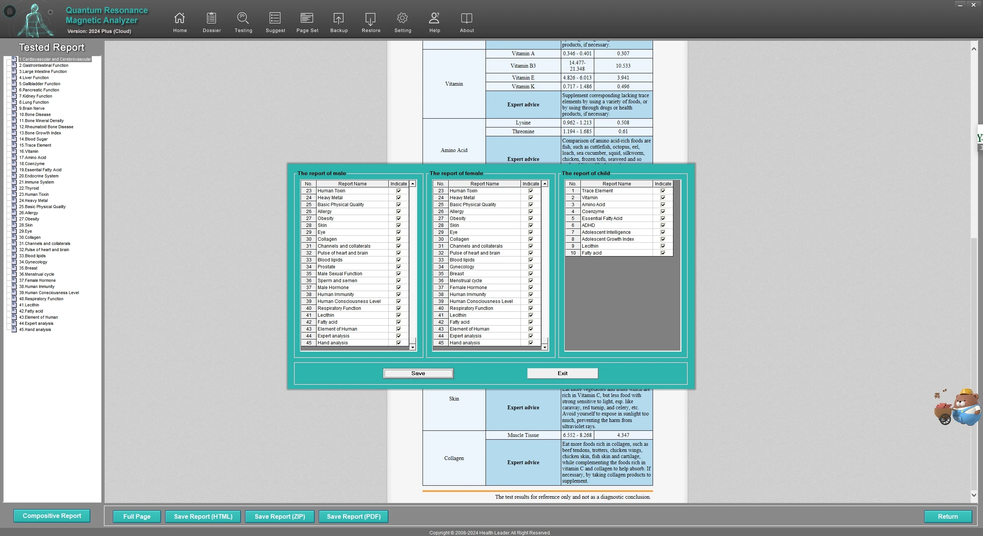Click the Exit button in dialog

point(562,373)
